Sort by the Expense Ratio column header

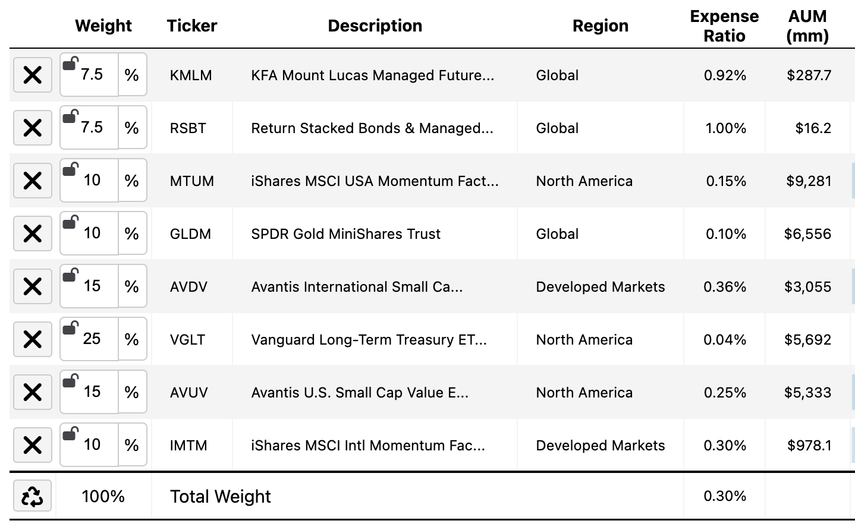pyautogui.click(x=724, y=26)
